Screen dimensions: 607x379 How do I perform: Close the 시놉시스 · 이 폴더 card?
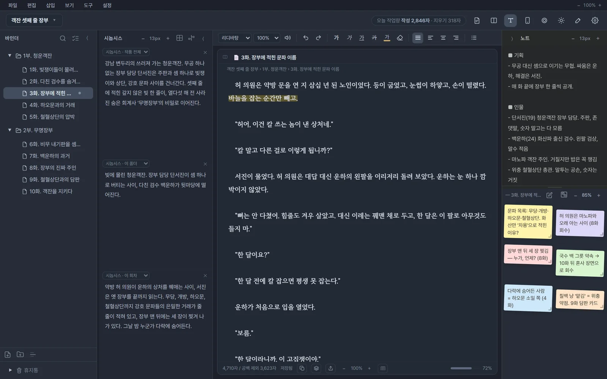tap(205, 164)
